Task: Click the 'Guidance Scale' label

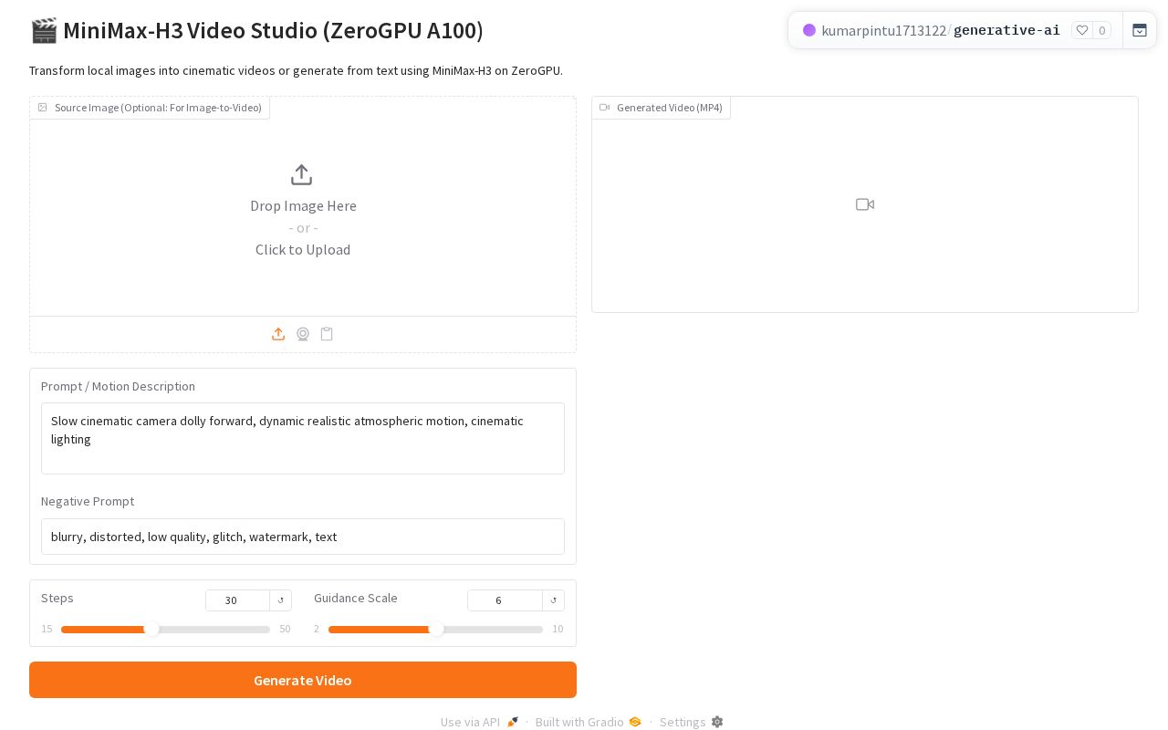Action: (356, 598)
